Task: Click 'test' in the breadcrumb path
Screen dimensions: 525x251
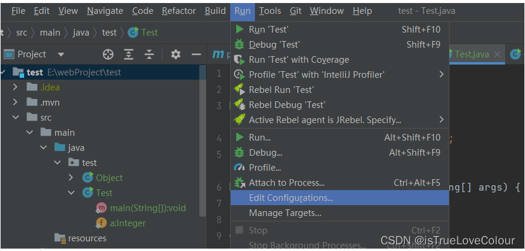Action: (109, 33)
